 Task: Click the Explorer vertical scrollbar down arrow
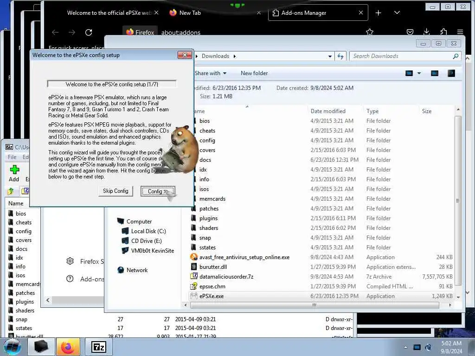click(x=458, y=297)
